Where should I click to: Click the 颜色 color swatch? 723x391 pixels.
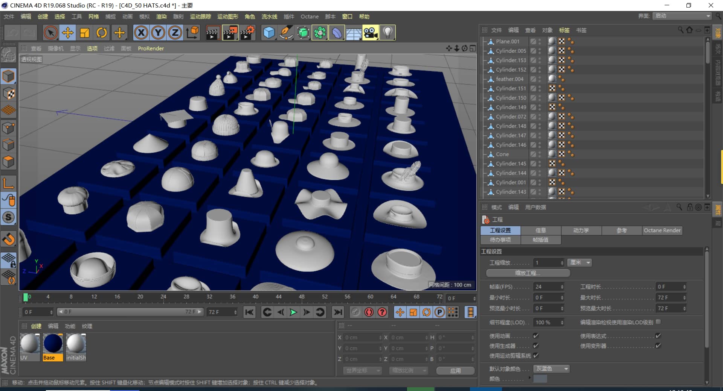(540, 379)
